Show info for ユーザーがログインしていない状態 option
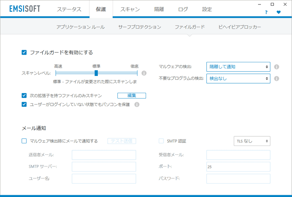 137,105
